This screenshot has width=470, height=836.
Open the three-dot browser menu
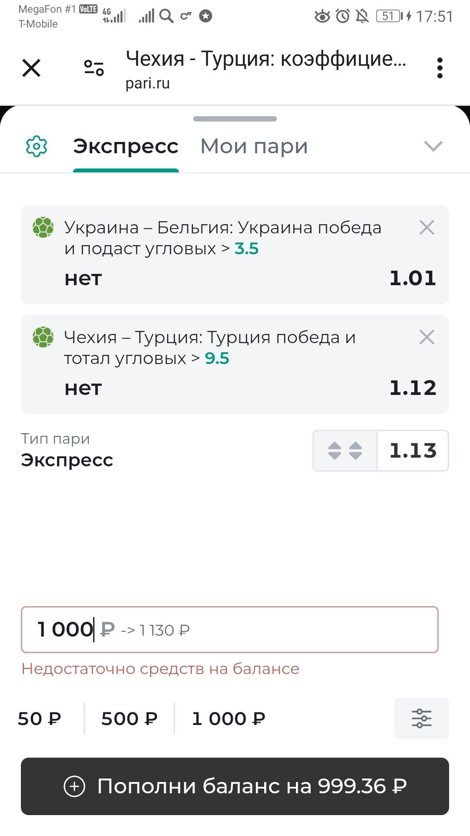[x=440, y=68]
